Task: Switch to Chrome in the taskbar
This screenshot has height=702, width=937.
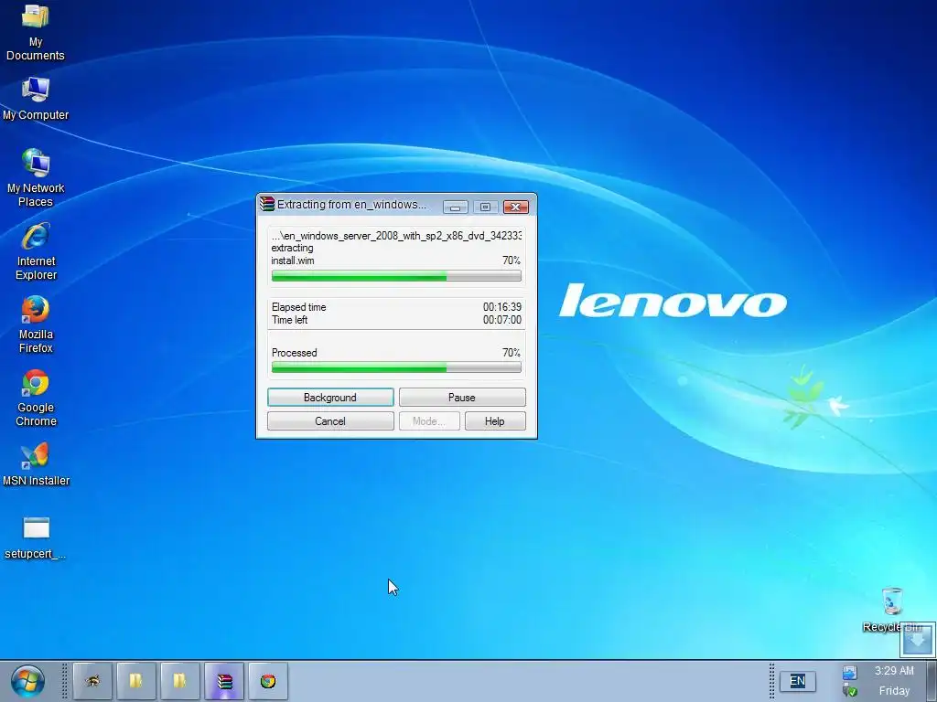Action: (x=268, y=680)
